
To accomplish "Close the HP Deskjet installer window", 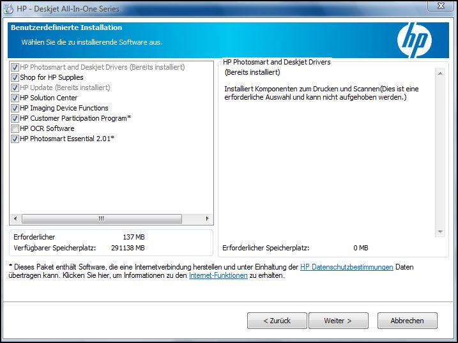I will (x=441, y=6).
